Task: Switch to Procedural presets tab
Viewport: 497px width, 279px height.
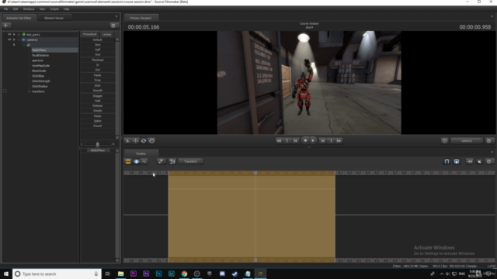Action: [90, 34]
